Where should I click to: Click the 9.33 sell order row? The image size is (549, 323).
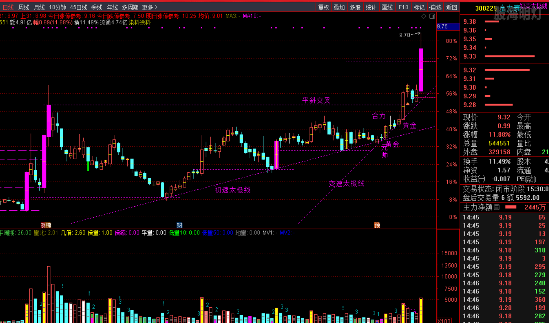504,56
